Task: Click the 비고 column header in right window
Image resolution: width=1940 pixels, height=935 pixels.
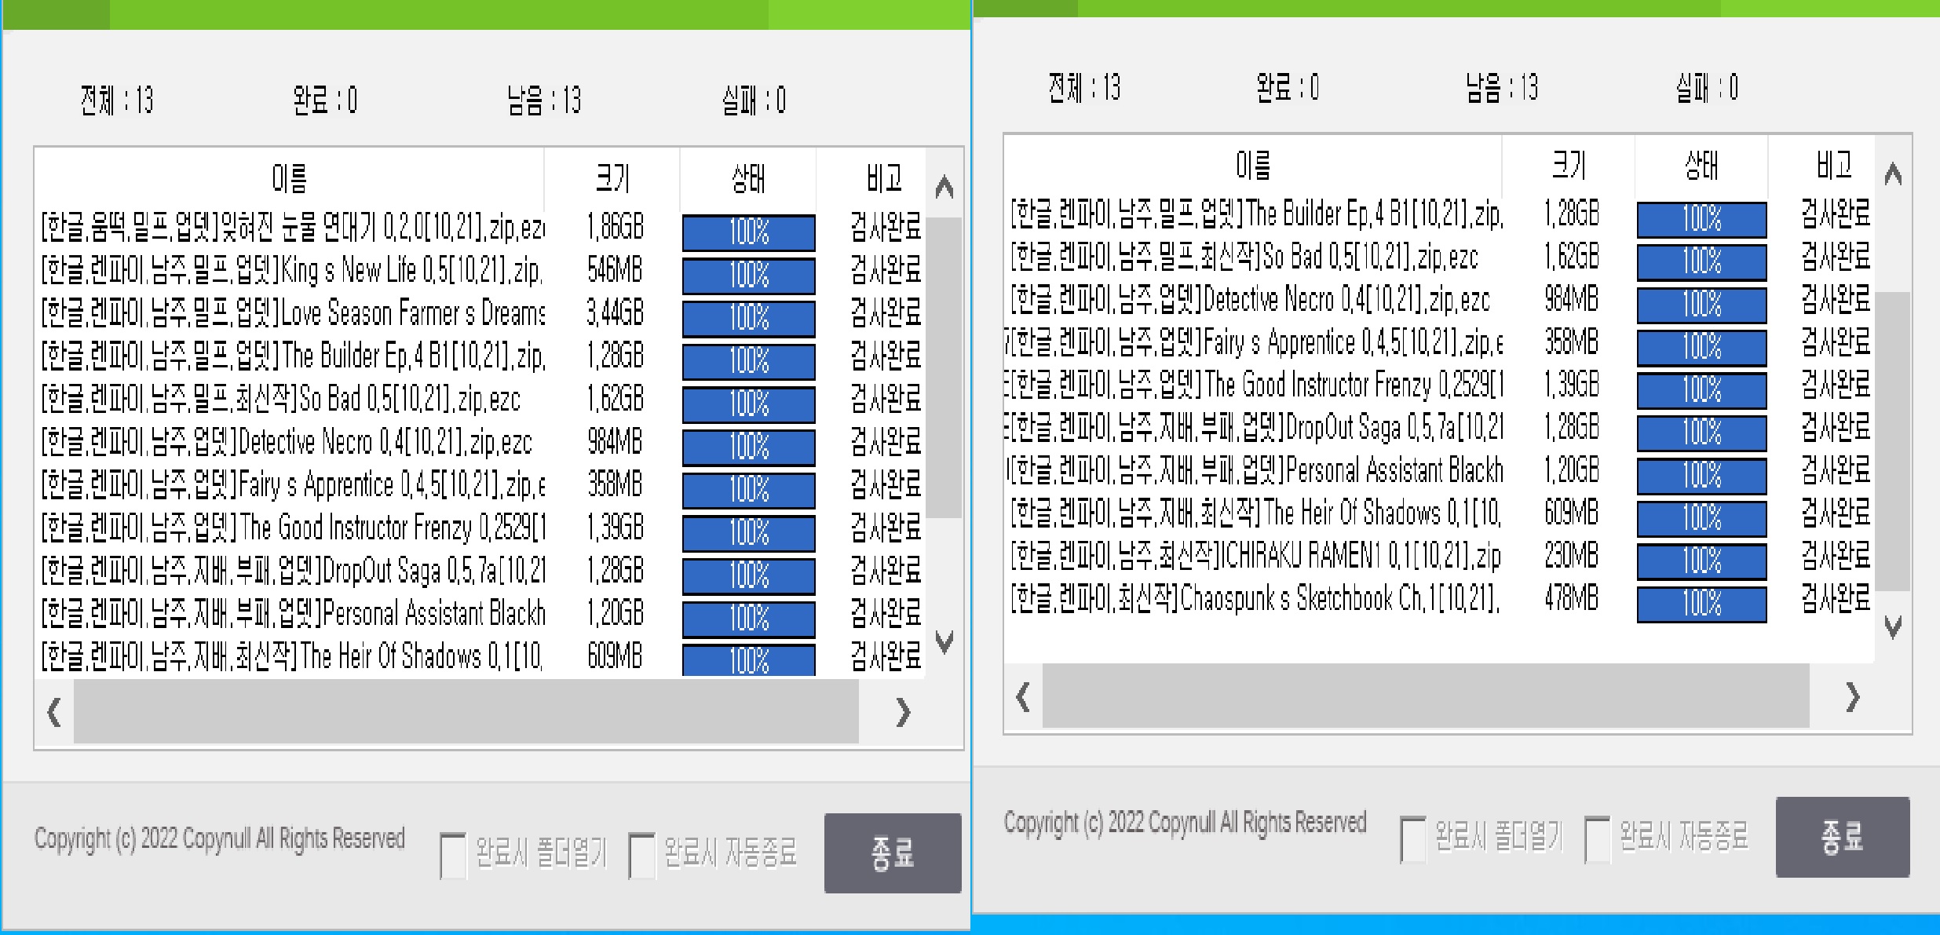Action: [x=1832, y=165]
